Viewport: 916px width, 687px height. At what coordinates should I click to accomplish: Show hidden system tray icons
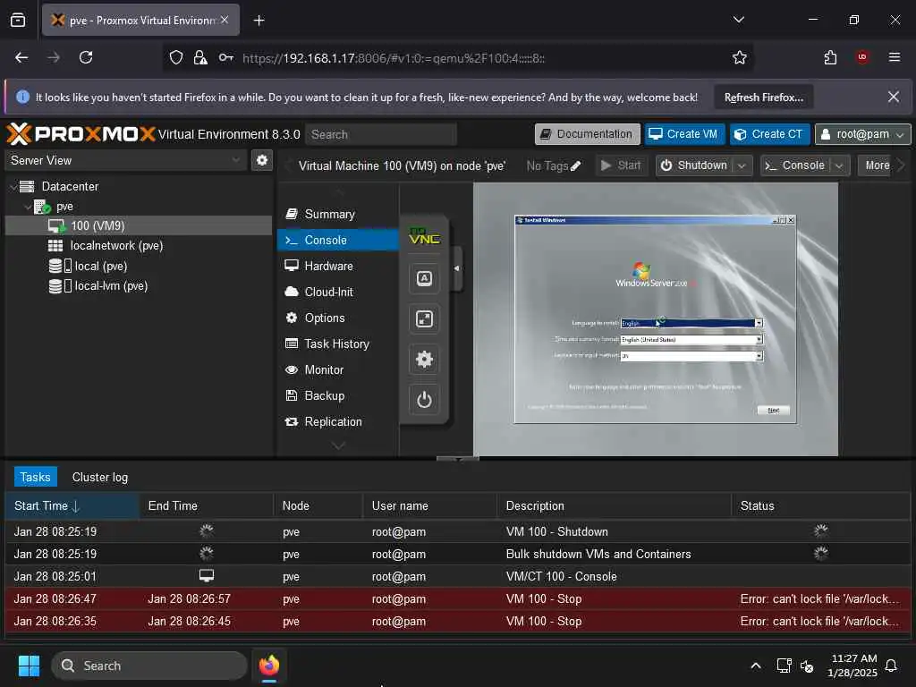click(x=755, y=666)
